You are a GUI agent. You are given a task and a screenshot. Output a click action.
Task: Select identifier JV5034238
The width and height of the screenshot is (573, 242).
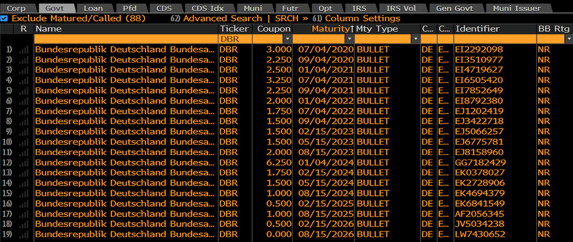coord(479,224)
